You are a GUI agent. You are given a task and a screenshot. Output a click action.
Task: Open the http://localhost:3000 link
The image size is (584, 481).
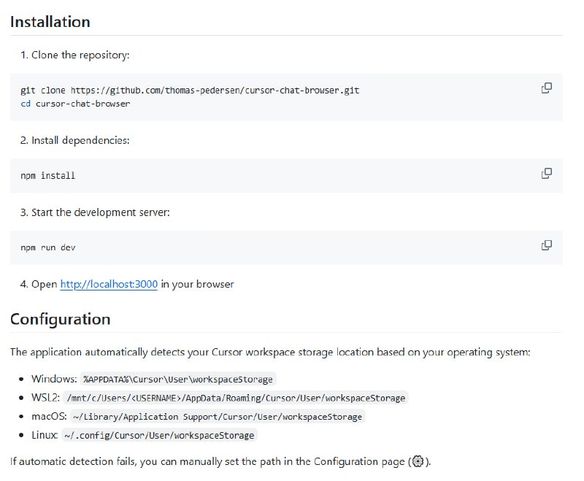[x=109, y=284]
